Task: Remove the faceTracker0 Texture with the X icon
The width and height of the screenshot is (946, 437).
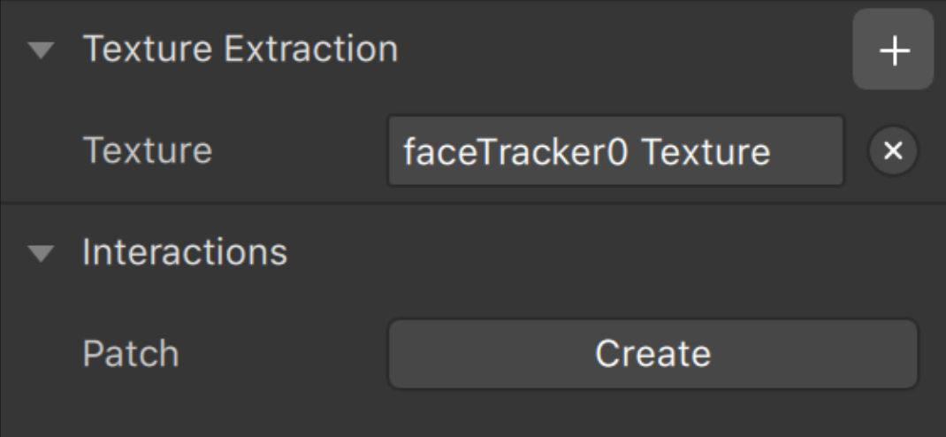Action: [893, 151]
